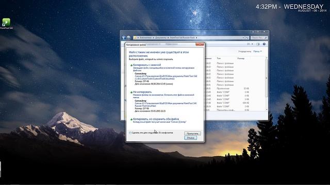Choose "Копировать с заменой" option
The height and width of the screenshot is (185, 330).
coord(147,65)
